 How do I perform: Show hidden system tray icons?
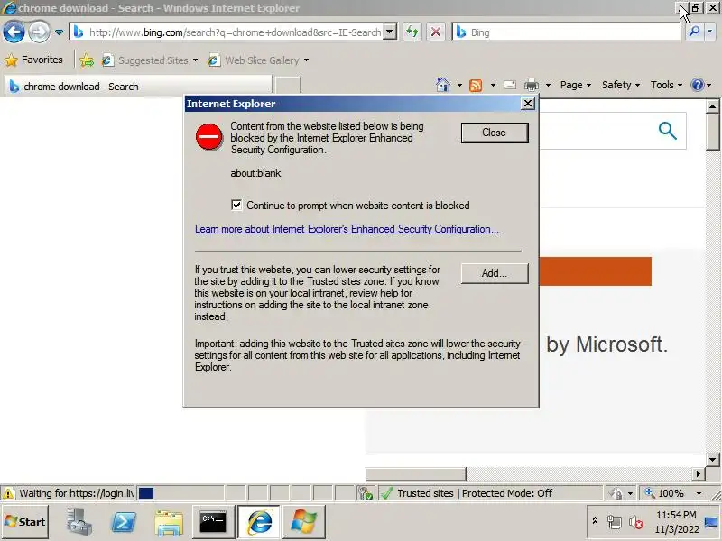coord(595,521)
